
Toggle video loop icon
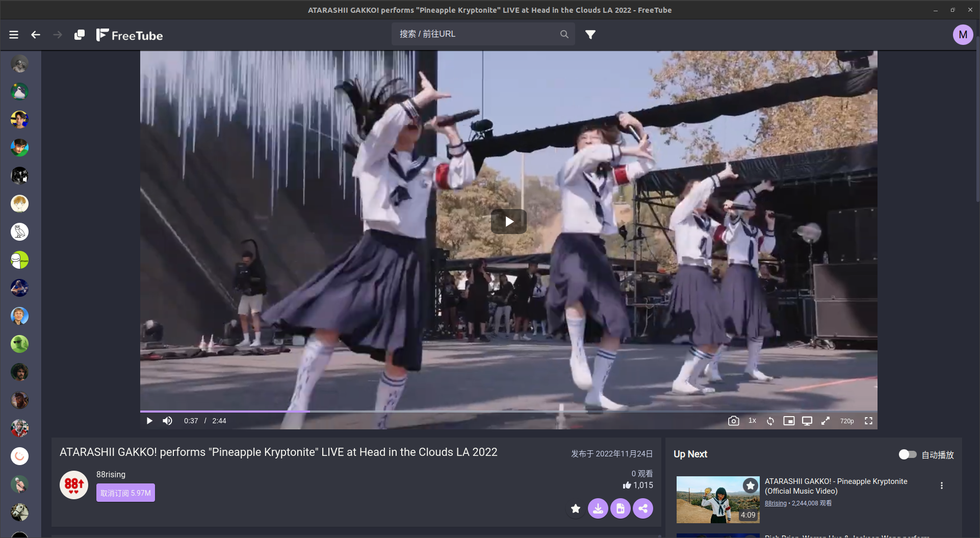point(770,421)
